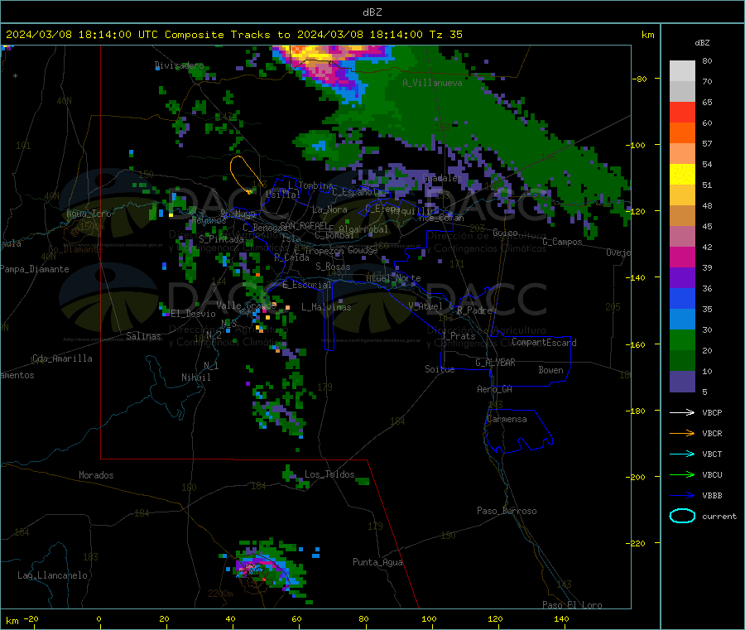Select the light gray 70-80 dBZ swatch
745x630 pixels.
point(682,71)
